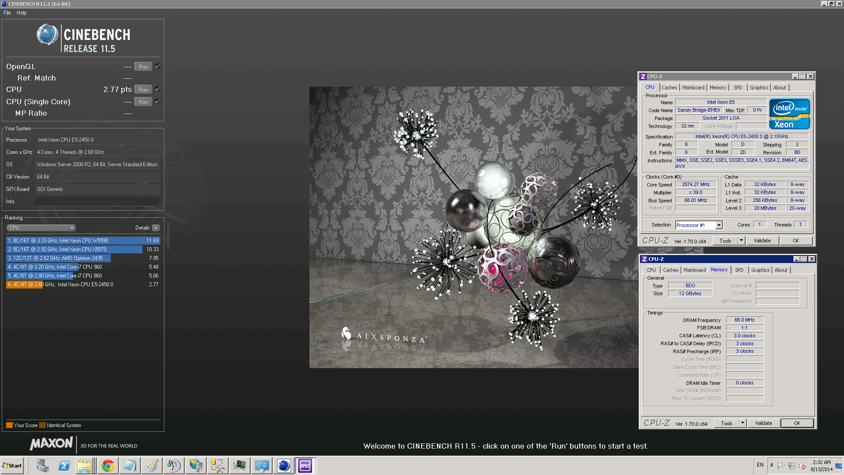Open the hammer and wrench tools taskbar icon
Viewport: 844px width, 475px height.
tap(218, 465)
